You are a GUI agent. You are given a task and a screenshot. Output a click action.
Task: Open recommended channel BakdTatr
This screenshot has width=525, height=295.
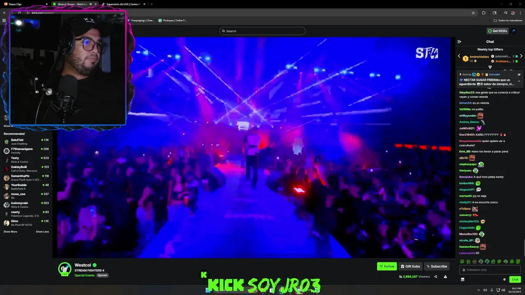pos(26,142)
